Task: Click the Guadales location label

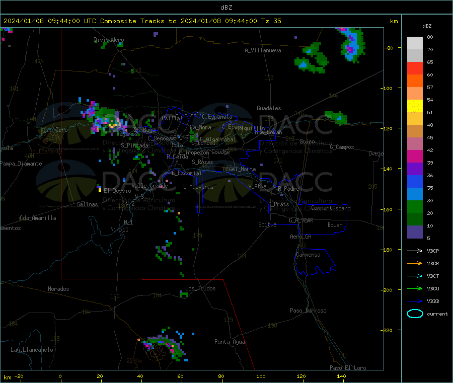Action: click(269, 108)
